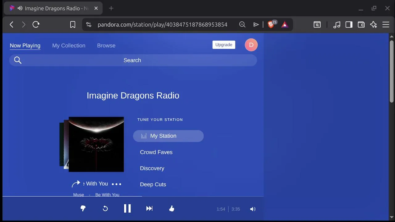Select My Station mode
The width and height of the screenshot is (395, 222).
pos(168,136)
